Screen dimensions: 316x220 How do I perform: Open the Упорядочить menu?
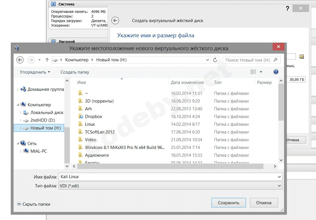point(35,72)
